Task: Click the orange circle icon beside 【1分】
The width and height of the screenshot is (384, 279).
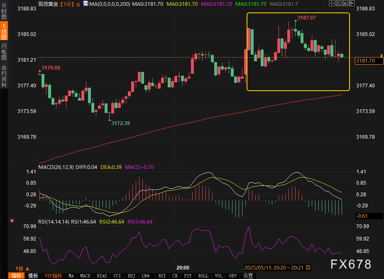Action: tap(78, 4)
